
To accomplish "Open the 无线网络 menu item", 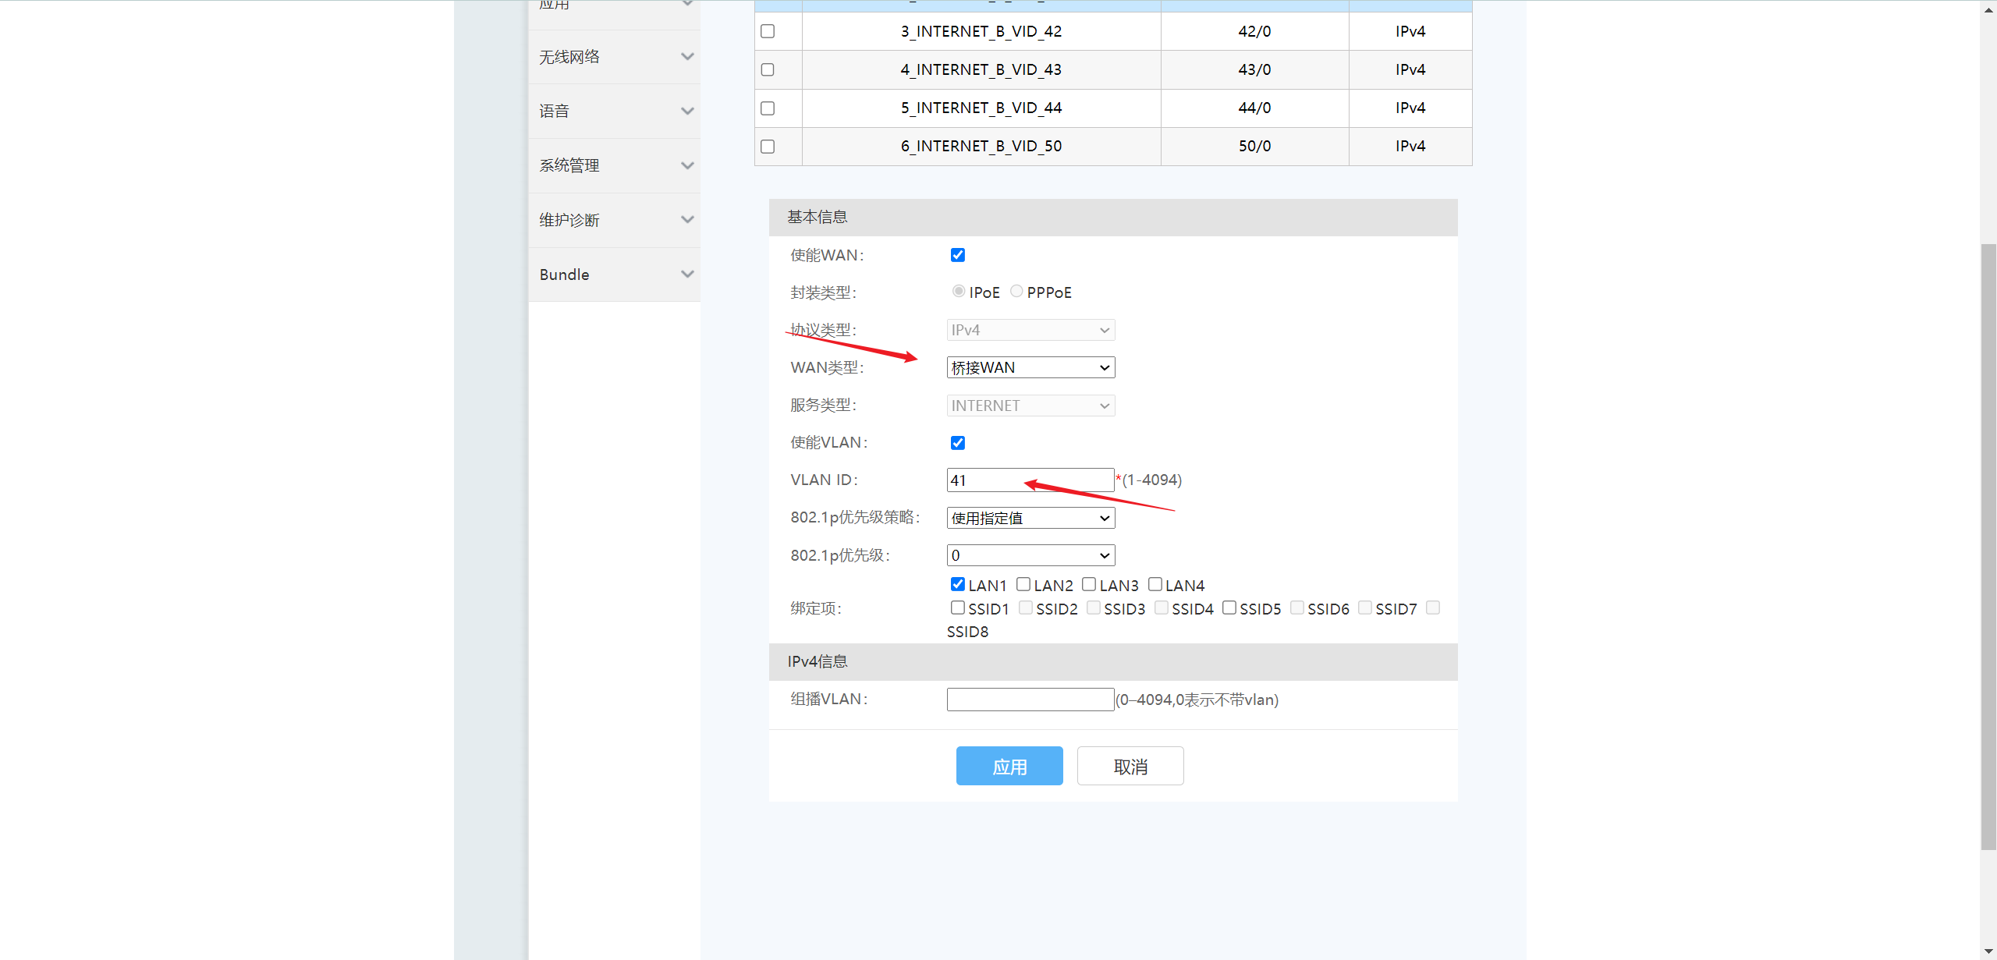I will tap(569, 57).
